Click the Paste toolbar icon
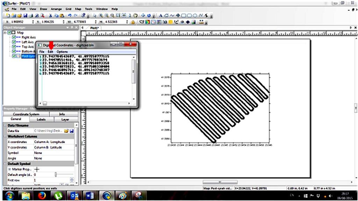The width and height of the screenshot is (358, 201). pos(62,15)
